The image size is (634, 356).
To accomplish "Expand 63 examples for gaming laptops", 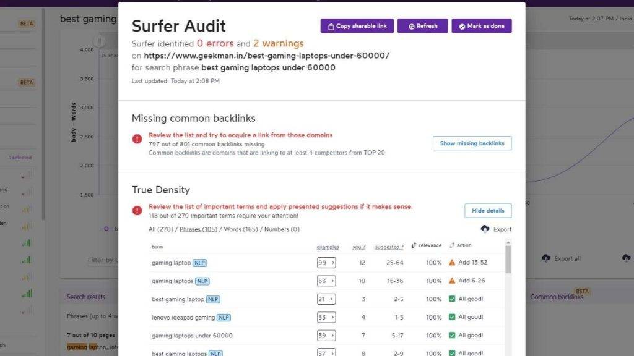I will click(x=326, y=281).
